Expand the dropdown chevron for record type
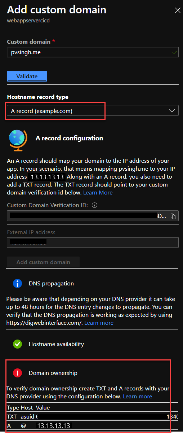This screenshot has height=433, width=183. point(172,111)
